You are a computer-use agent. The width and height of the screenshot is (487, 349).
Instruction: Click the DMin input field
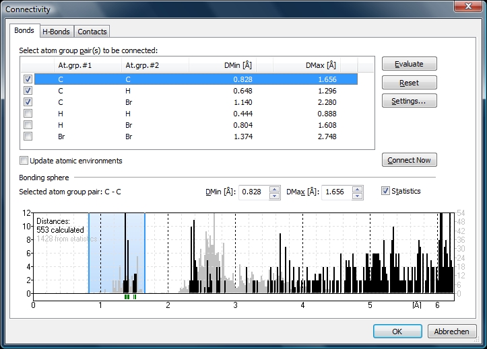point(253,192)
